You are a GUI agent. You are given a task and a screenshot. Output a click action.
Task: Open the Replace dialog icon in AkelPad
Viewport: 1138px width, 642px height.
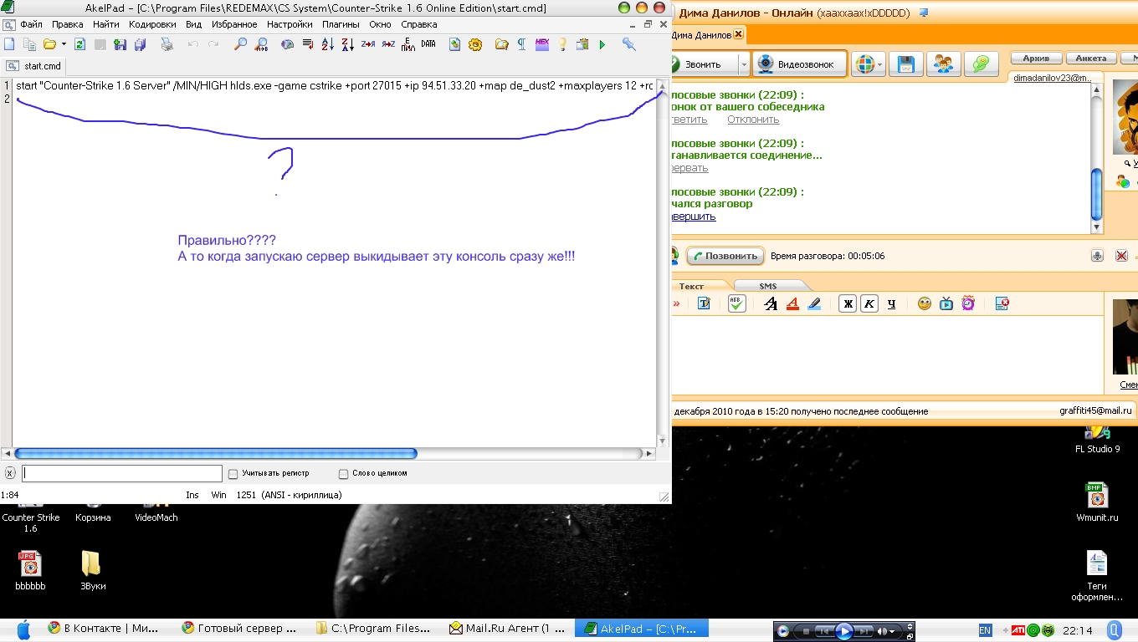261,44
